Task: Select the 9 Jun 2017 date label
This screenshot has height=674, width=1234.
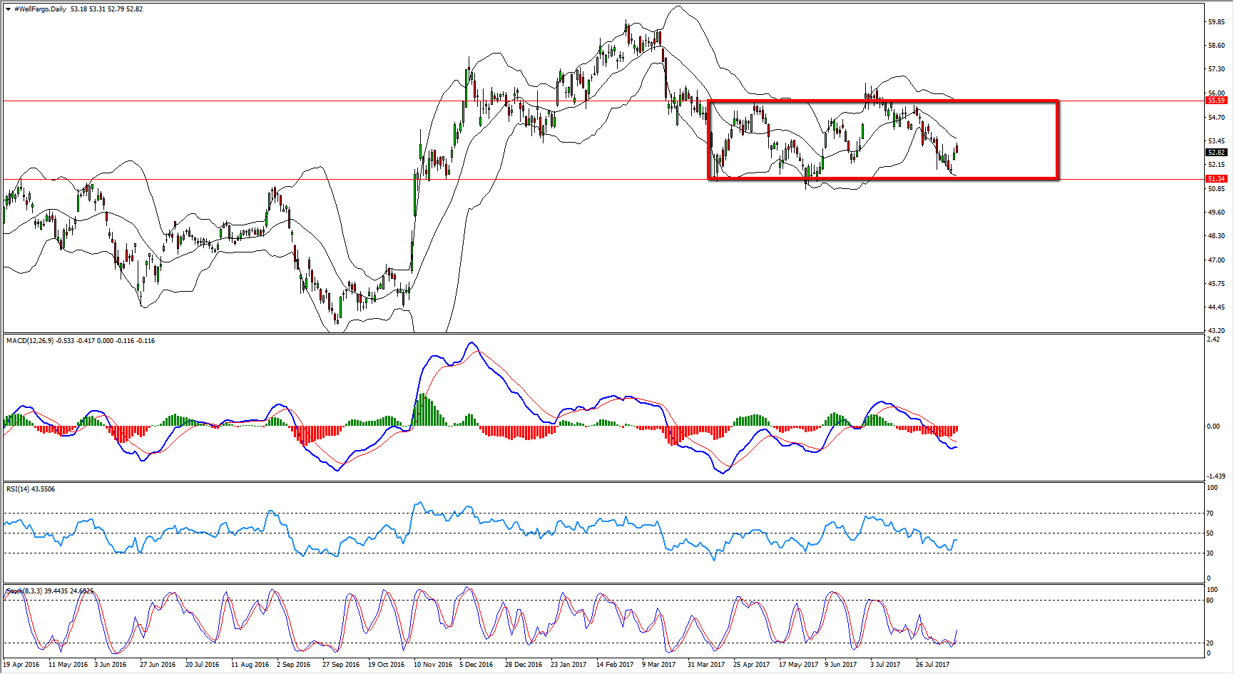Action: pos(841,665)
